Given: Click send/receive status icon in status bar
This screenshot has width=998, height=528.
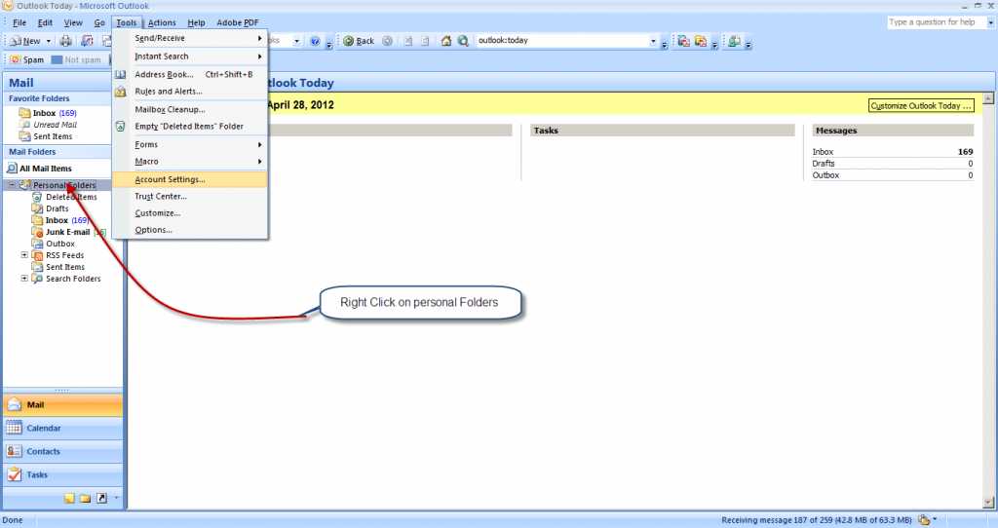Looking at the screenshot, I should (x=924, y=520).
